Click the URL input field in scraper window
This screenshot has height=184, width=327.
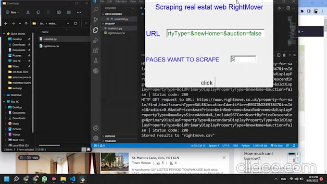coord(215,33)
